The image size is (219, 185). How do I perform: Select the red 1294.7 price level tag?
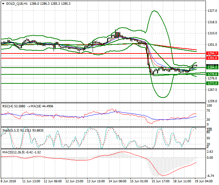pyautogui.click(x=213, y=53)
